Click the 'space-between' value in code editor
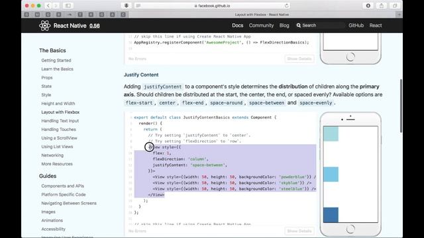This screenshot has width=424, height=238. [x=207, y=165]
